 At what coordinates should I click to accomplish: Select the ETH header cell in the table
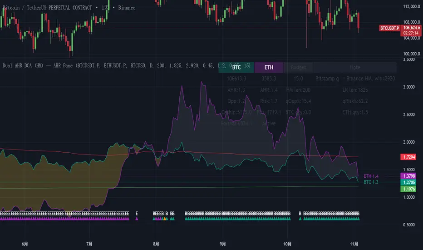(269, 67)
